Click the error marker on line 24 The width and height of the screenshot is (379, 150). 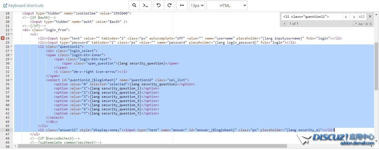coord(3,38)
